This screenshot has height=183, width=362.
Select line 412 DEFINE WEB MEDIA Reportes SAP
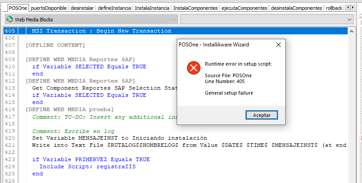(x=80, y=81)
